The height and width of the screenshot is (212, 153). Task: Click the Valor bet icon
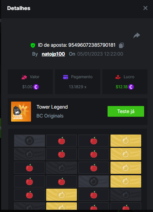[24, 77]
